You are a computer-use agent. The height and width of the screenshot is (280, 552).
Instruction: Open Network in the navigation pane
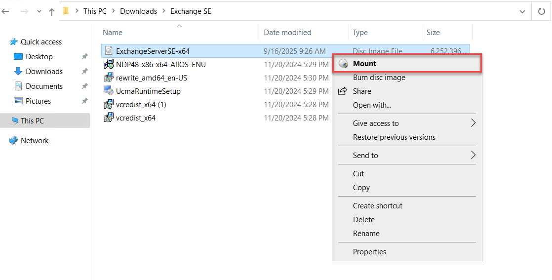point(35,141)
